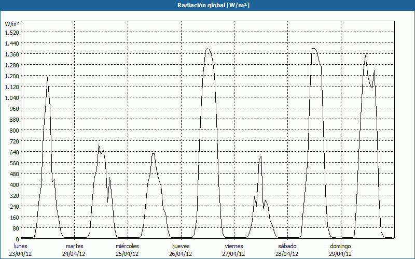This screenshot has width=415, height=259.
Task: Select the 'lunes' day label
Action: 20,246
